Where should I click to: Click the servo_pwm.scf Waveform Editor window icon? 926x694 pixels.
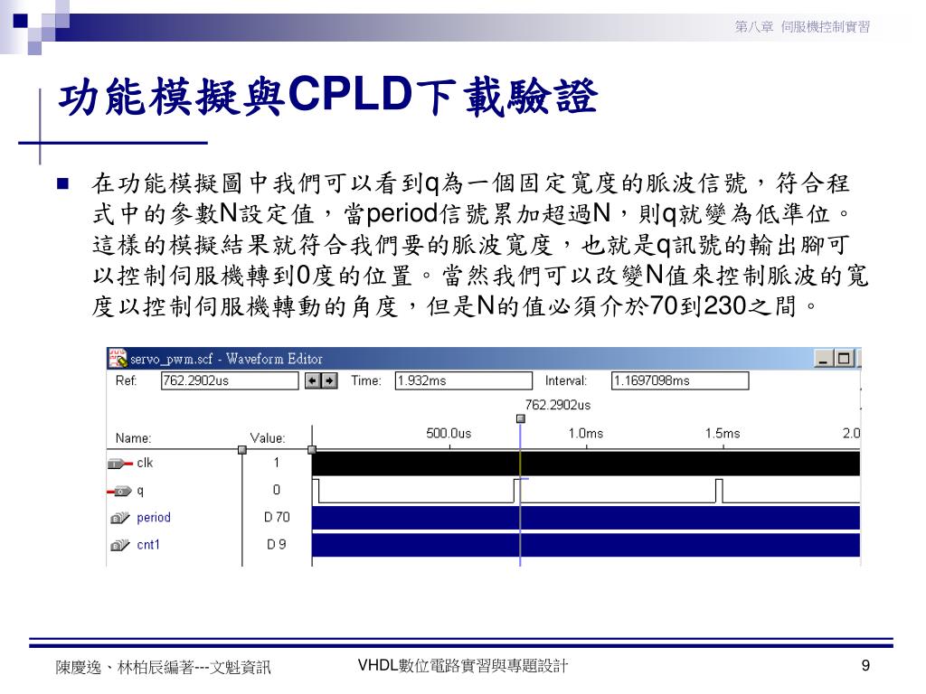(118, 358)
